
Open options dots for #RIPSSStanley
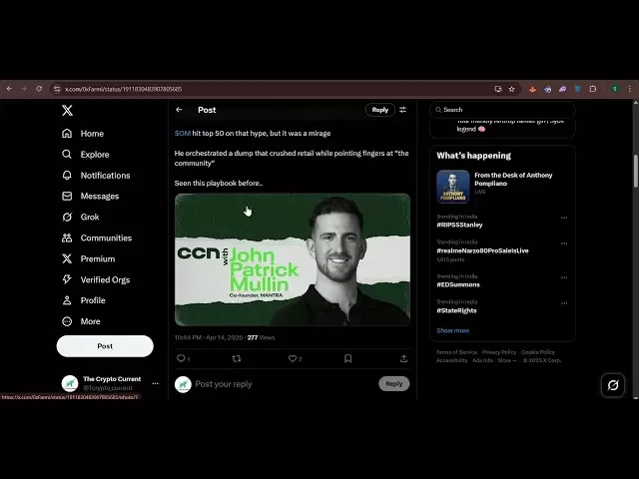(564, 218)
